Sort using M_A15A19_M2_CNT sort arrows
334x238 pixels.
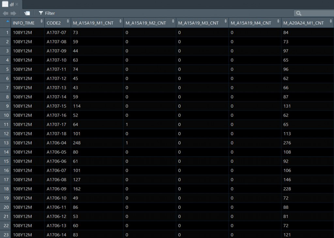pos(173,21)
